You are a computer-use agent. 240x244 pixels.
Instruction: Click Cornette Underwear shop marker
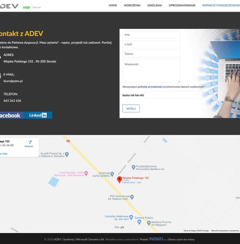pyautogui.click(x=131, y=217)
